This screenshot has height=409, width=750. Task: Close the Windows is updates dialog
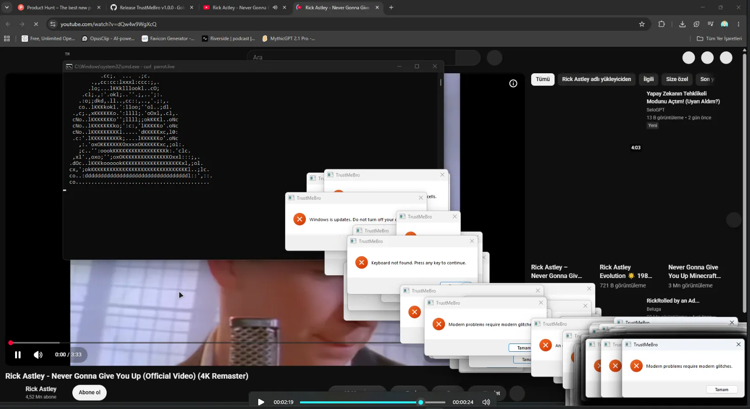coord(421,198)
